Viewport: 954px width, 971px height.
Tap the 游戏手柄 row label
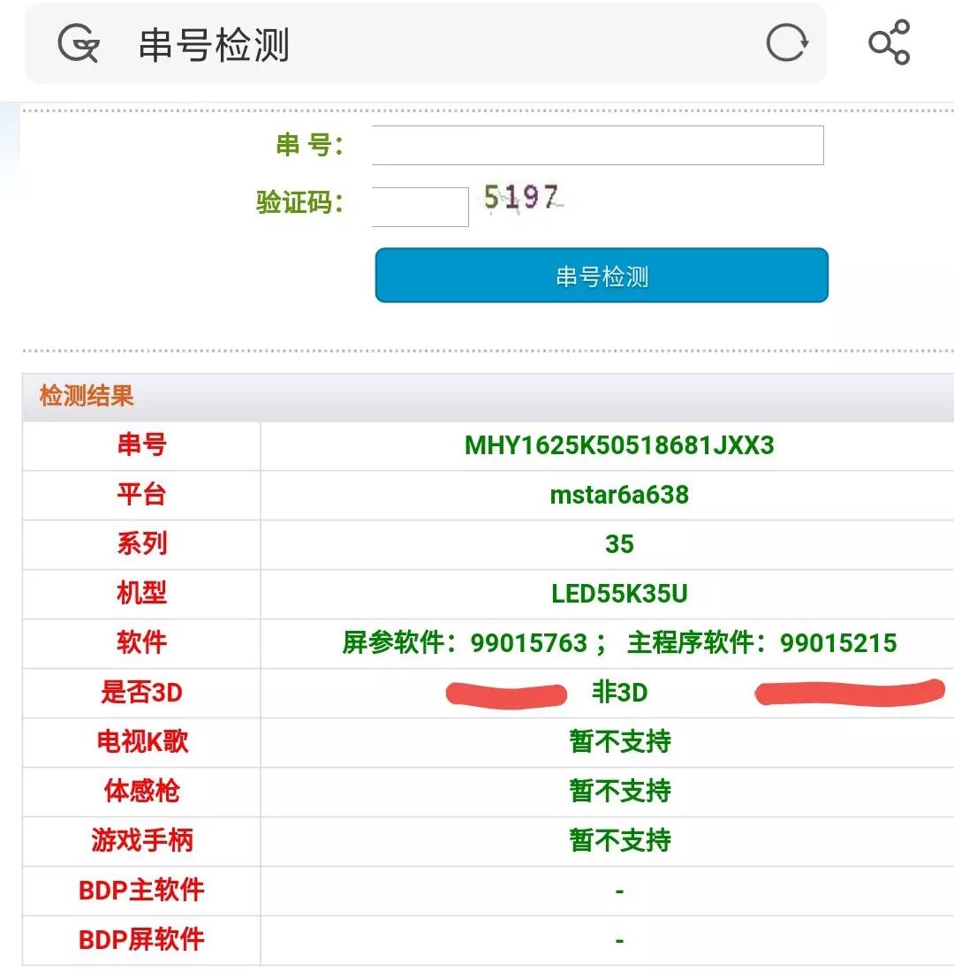click(x=142, y=840)
